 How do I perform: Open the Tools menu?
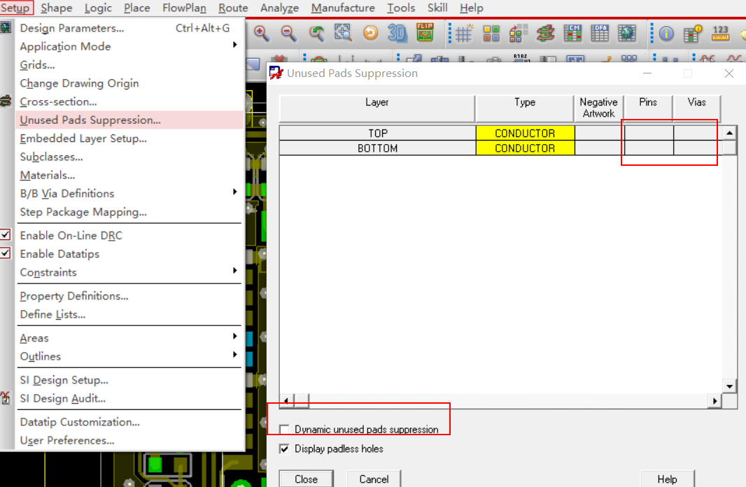(x=401, y=8)
